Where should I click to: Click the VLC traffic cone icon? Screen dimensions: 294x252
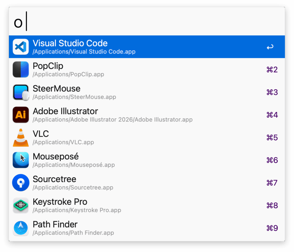click(21, 137)
